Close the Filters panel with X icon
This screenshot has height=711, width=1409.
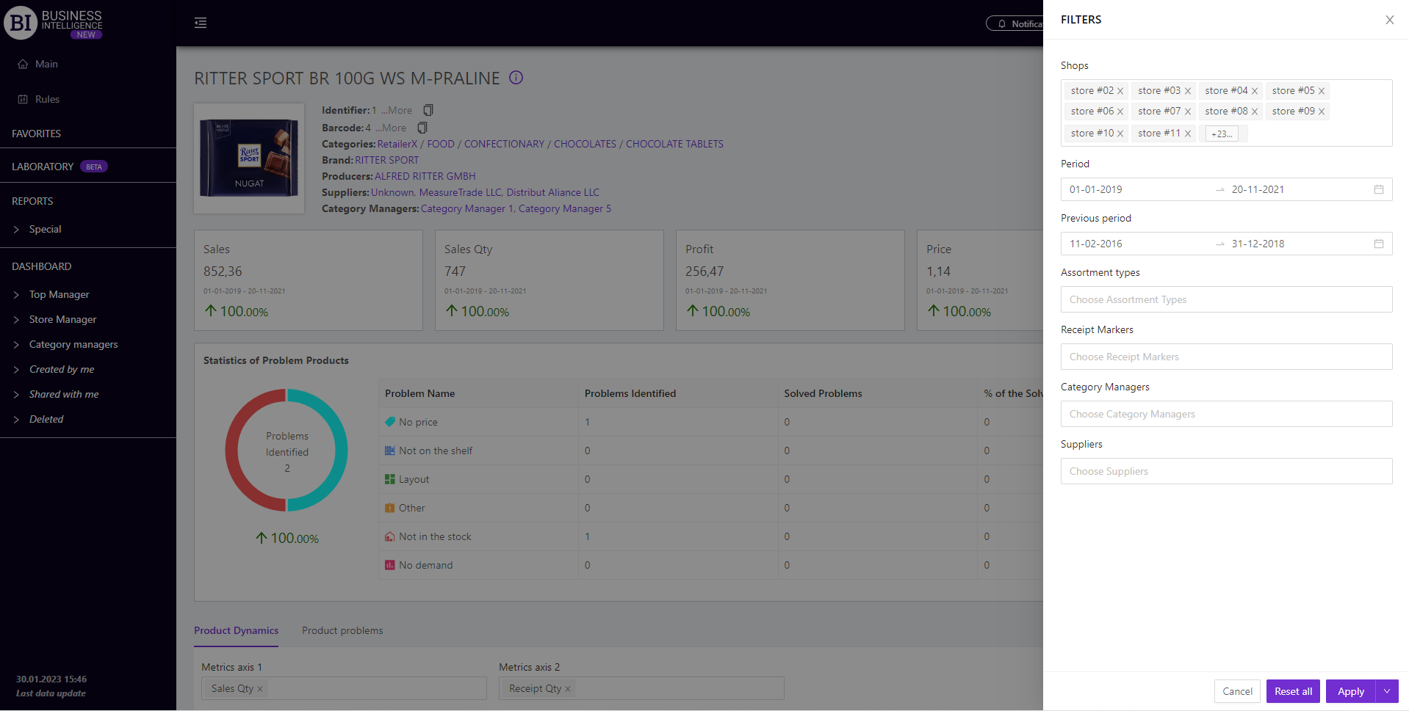[x=1389, y=20]
